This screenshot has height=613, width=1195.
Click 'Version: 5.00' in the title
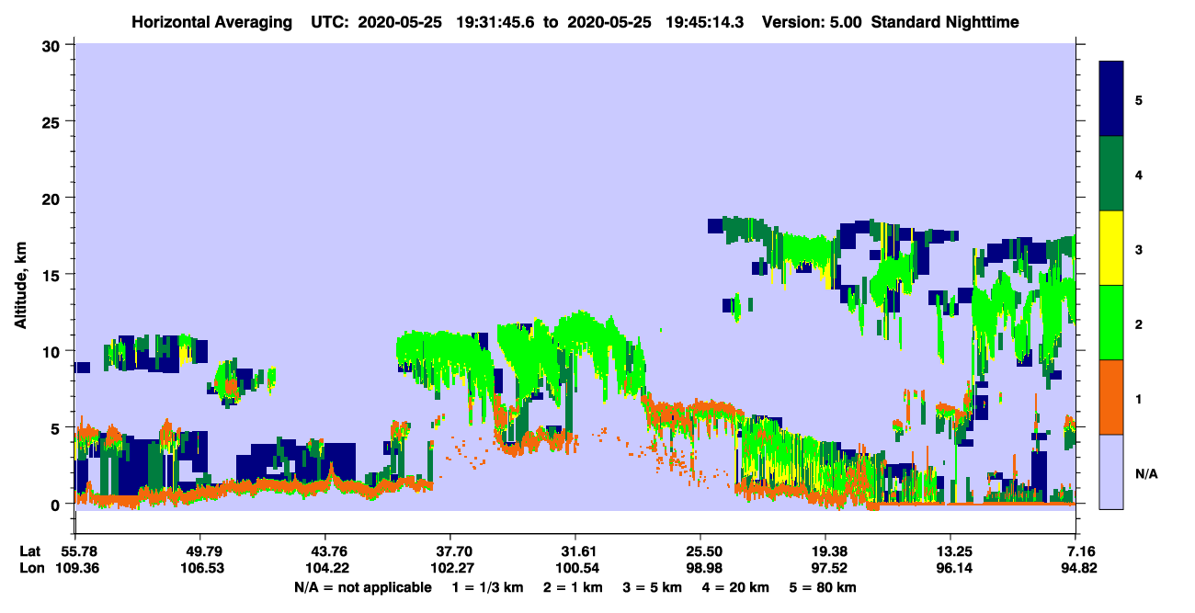[x=810, y=22]
